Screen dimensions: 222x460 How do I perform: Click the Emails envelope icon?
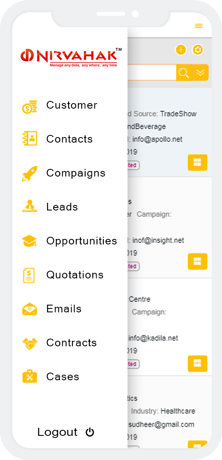tap(30, 309)
